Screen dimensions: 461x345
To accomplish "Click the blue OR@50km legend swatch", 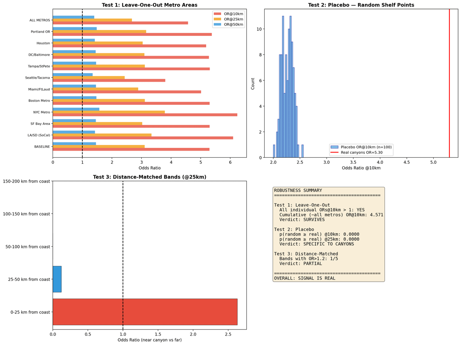I will pyautogui.click(x=217, y=24).
